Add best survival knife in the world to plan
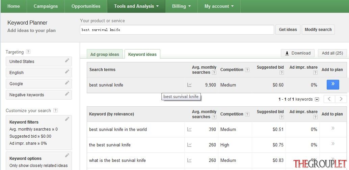 [x=333, y=128]
